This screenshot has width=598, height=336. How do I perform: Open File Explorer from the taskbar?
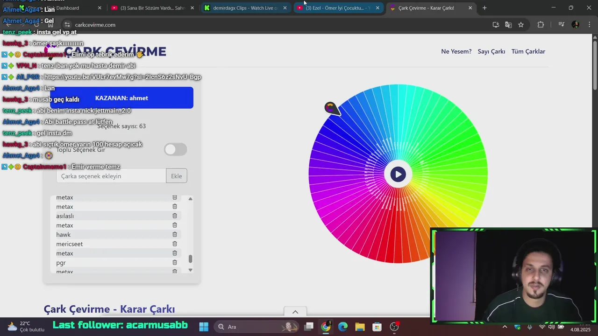pos(360,327)
